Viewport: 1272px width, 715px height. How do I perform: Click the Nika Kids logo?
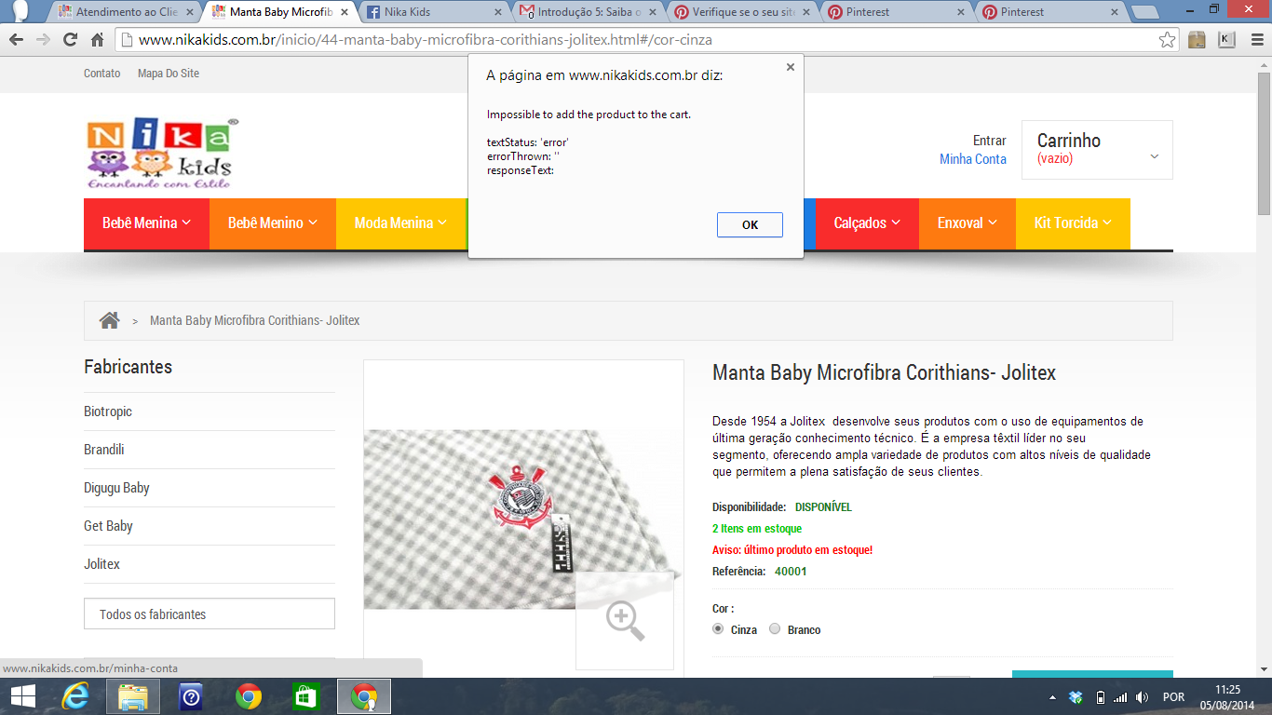click(162, 154)
